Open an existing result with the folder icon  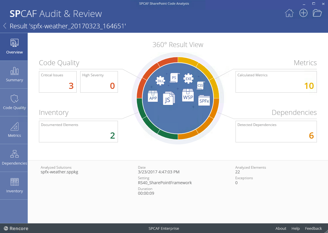(317, 13)
